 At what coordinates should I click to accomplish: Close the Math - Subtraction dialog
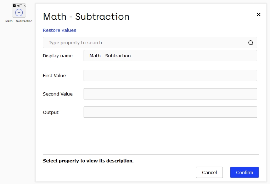[258, 15]
